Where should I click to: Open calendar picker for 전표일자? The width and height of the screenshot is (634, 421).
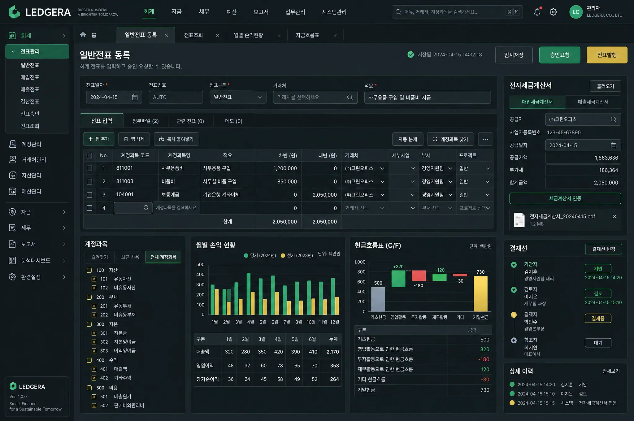coord(135,97)
